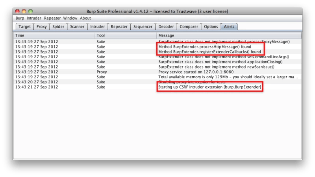Select the Repeater tab

click(119, 27)
